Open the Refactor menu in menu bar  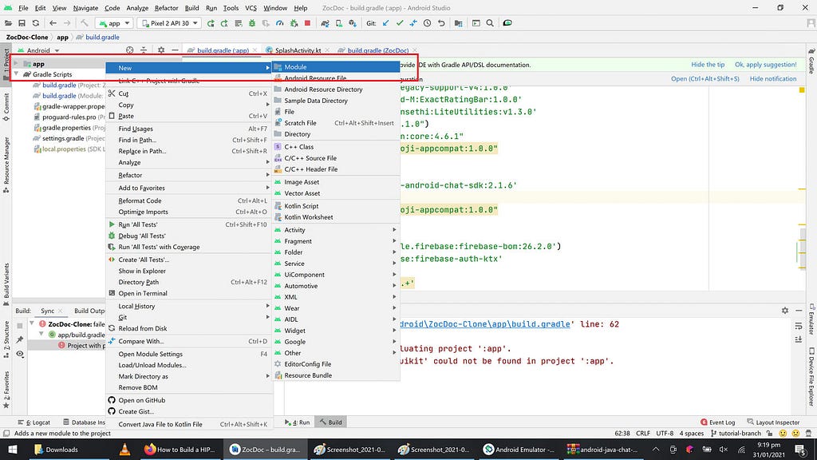(166, 8)
